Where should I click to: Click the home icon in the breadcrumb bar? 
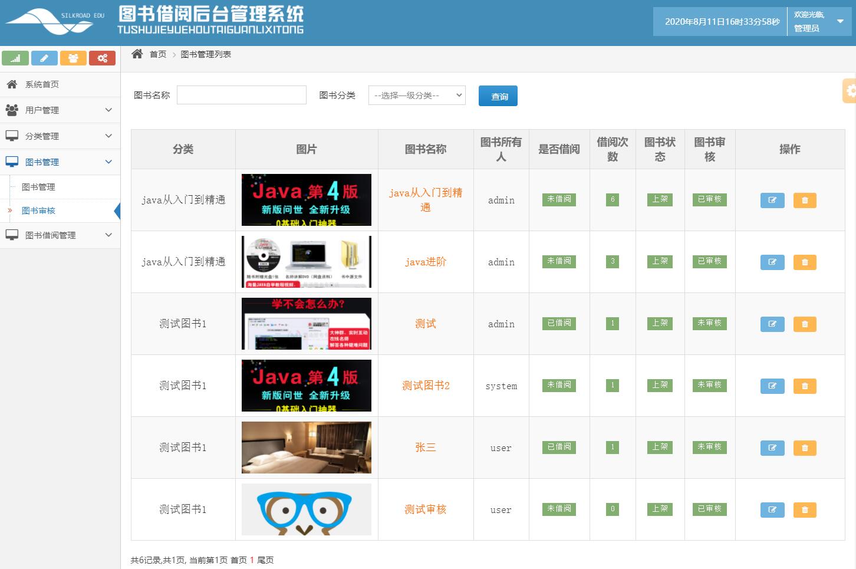pos(137,53)
